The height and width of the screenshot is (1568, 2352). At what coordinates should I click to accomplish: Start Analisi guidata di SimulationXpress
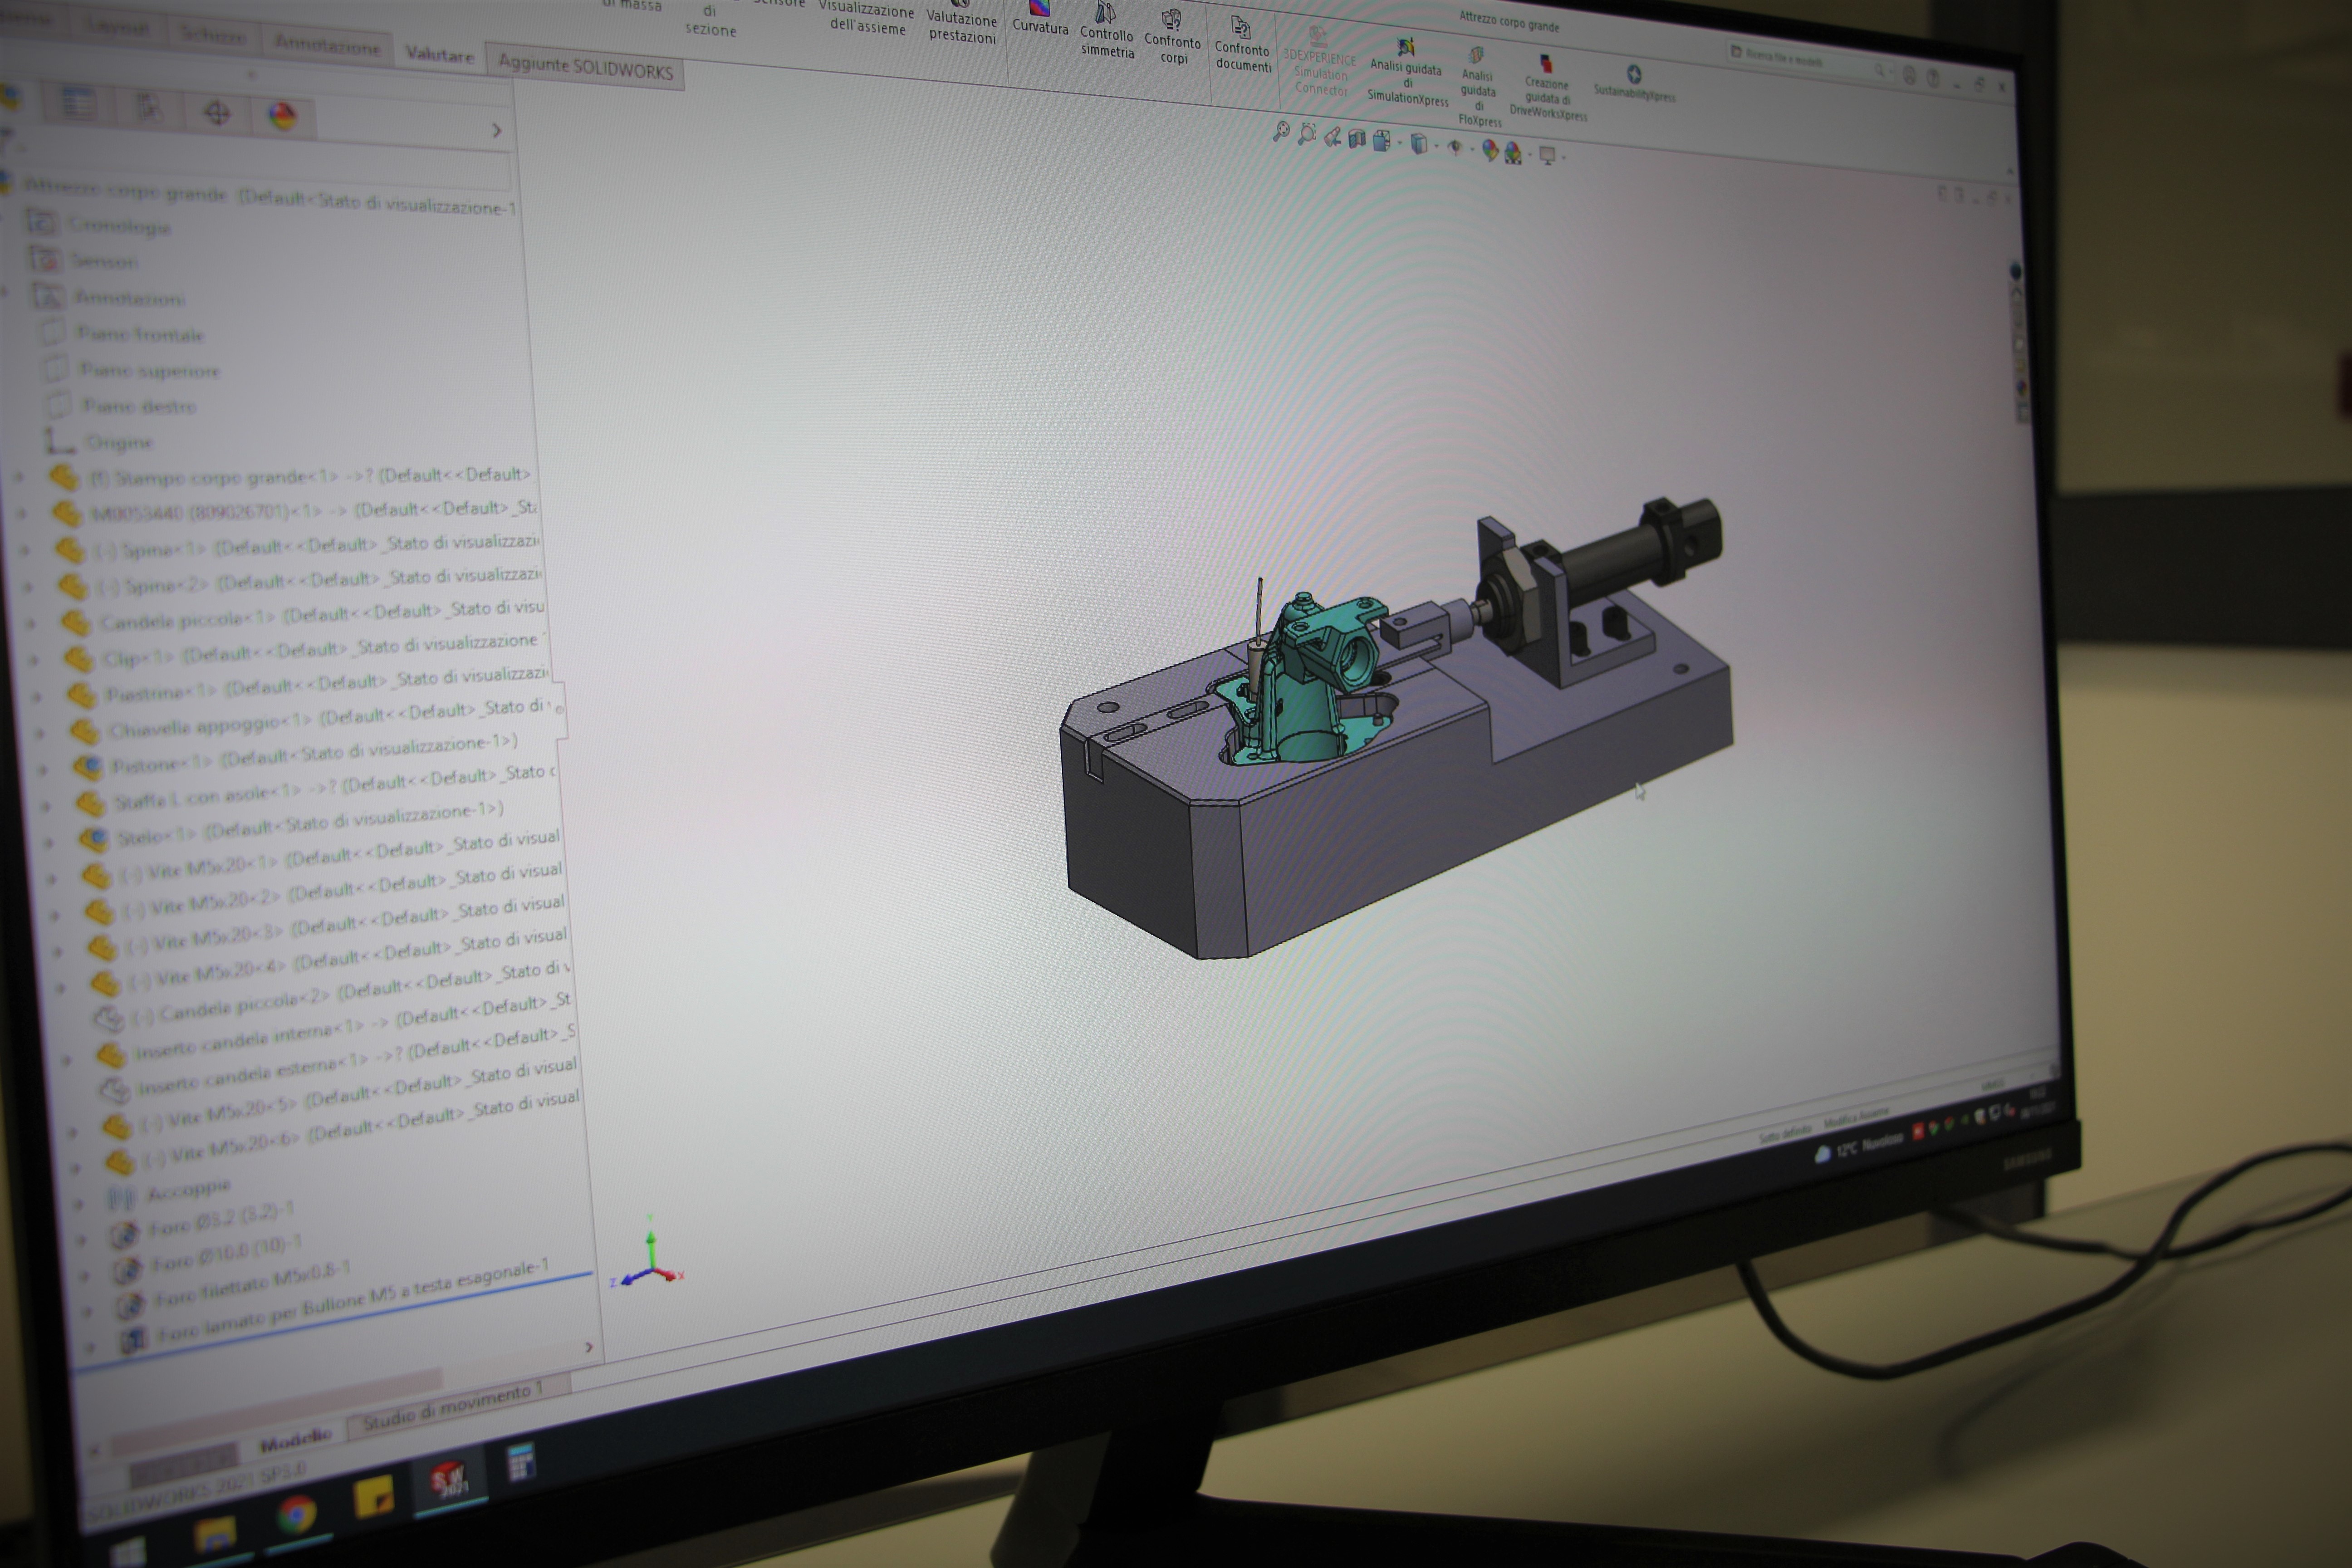tap(1407, 73)
